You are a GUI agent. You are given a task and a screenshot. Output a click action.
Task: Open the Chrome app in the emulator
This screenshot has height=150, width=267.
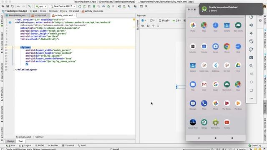coord(227,46)
